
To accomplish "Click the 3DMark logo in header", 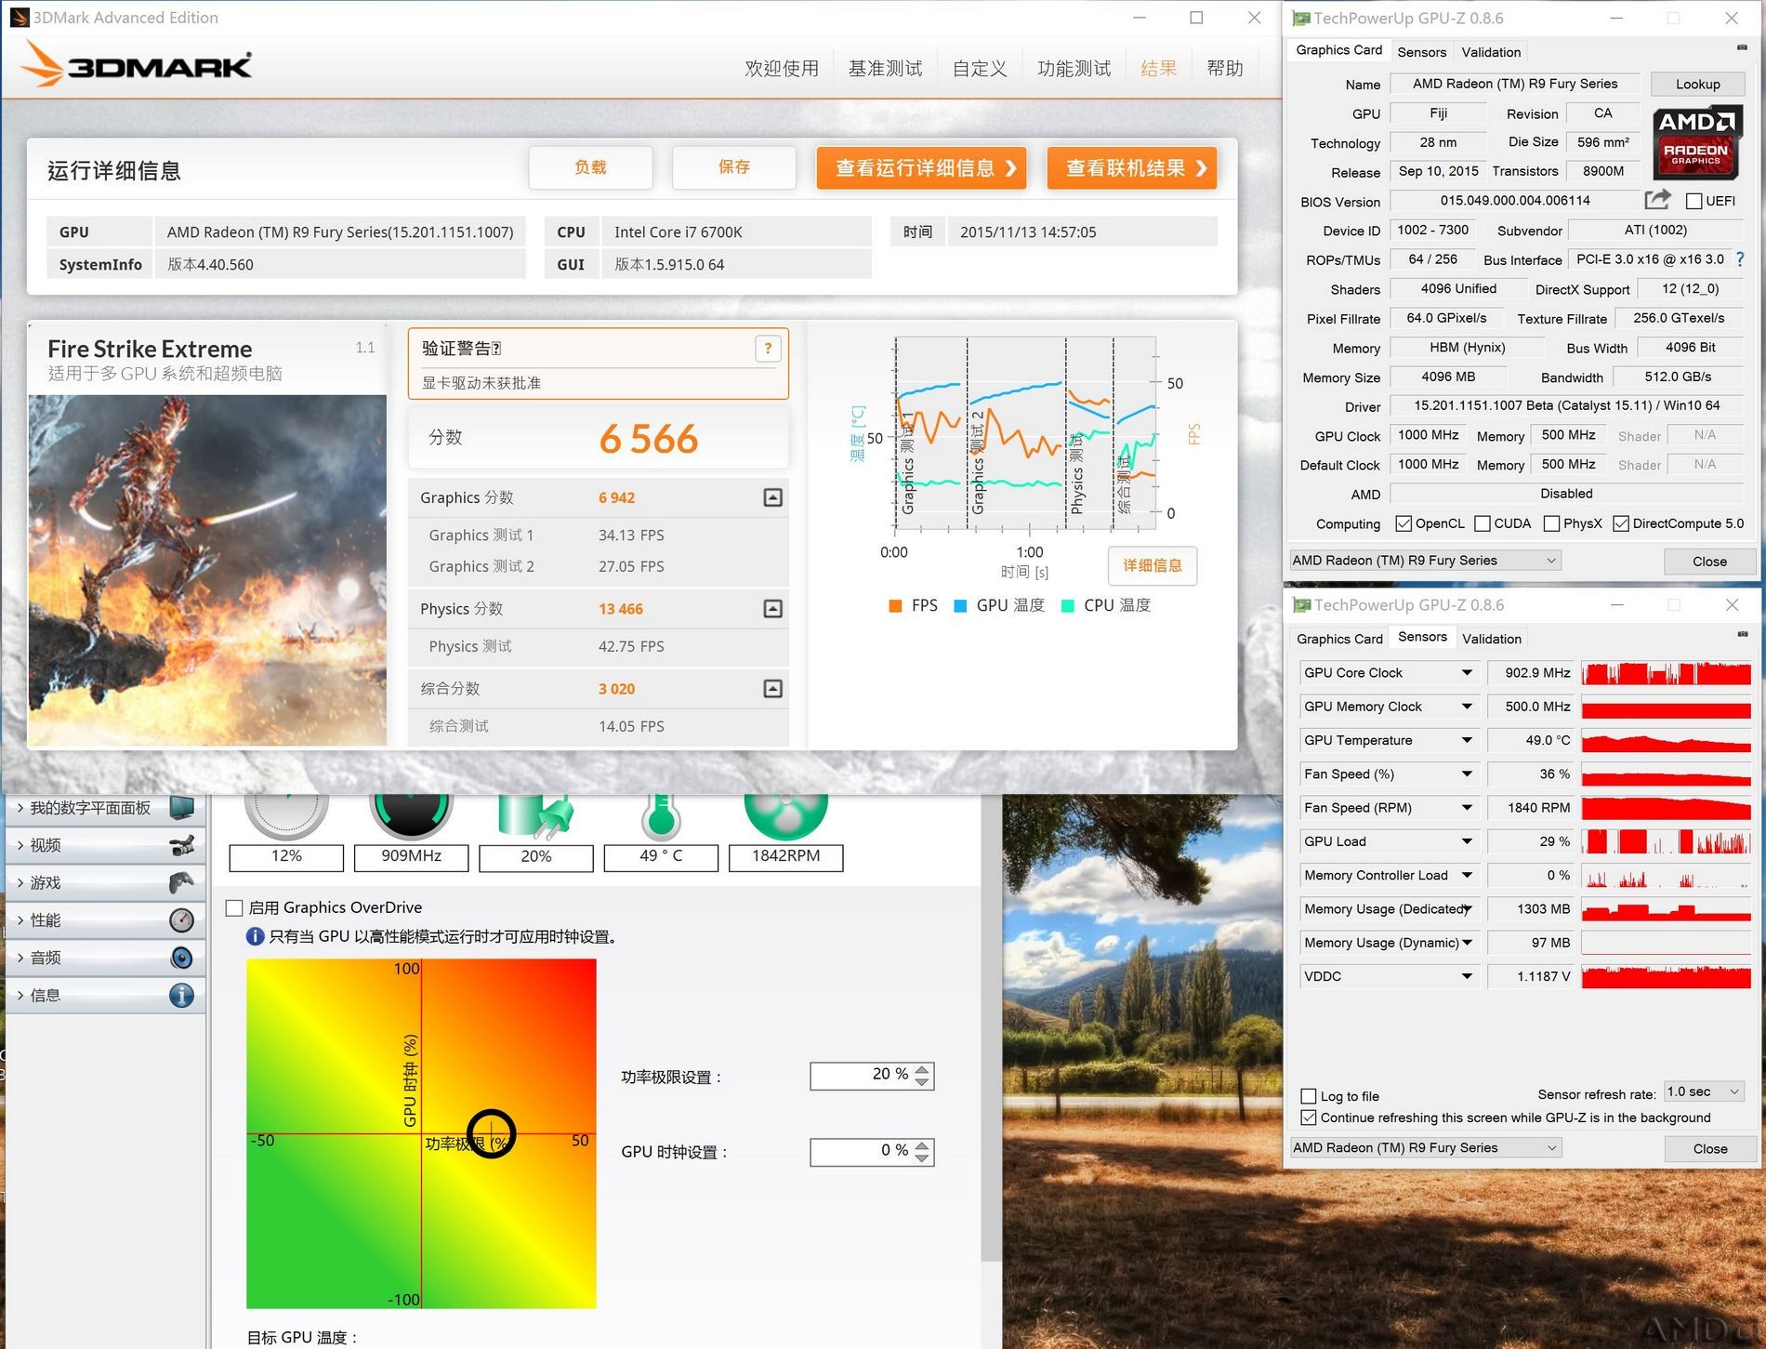I will (137, 64).
